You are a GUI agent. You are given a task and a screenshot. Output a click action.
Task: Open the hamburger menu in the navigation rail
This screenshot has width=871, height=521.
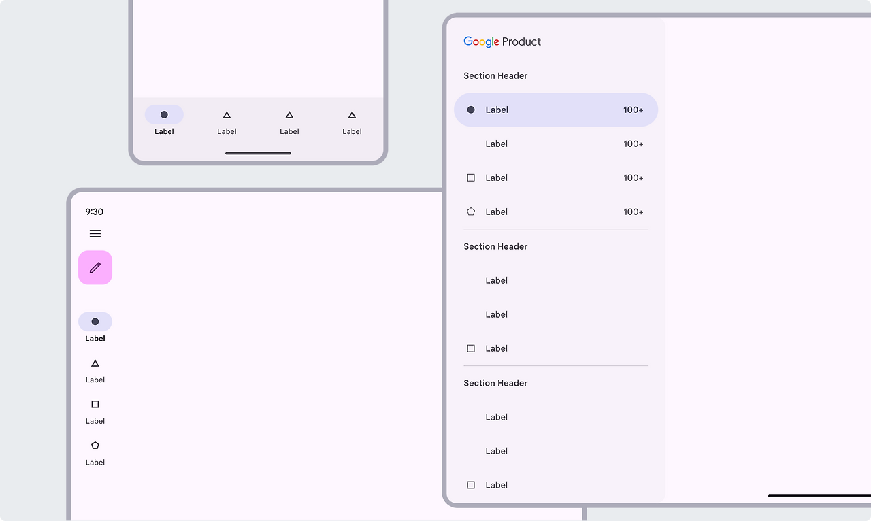95,233
